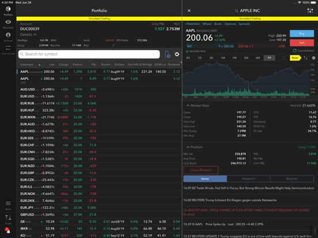Viewport: 318px width, 238px height.
Task: Click the ASK 200.06 x 1 bar
Action: pyautogui.click(x=262, y=46)
